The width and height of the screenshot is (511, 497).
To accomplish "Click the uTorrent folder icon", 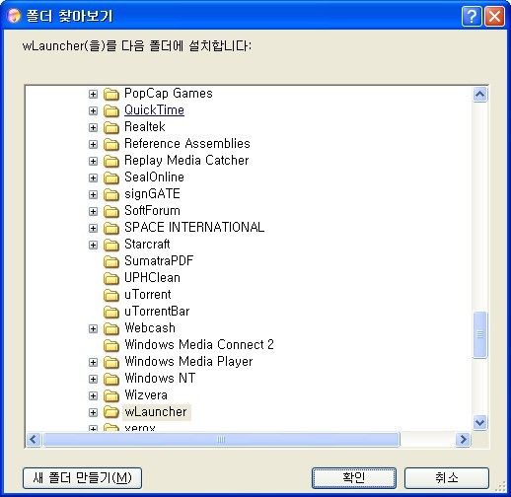I will click(111, 295).
